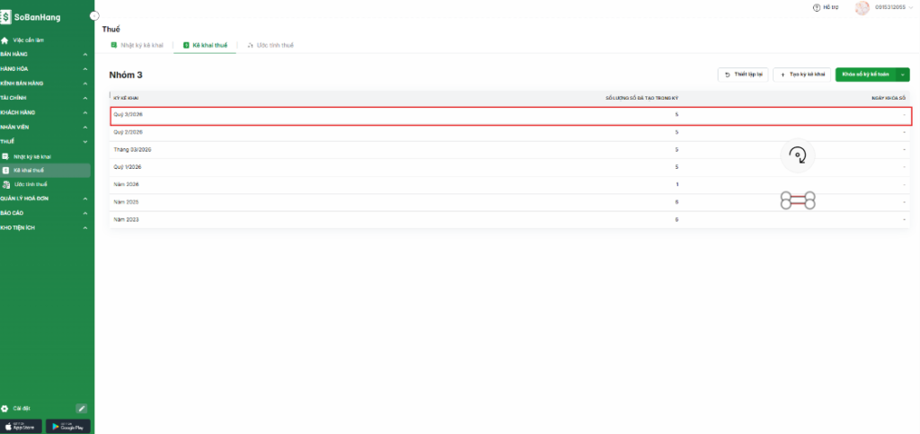Switch to Ước tính thuế tab
Image resolution: width=920 pixels, height=434 pixels.
[x=270, y=45]
